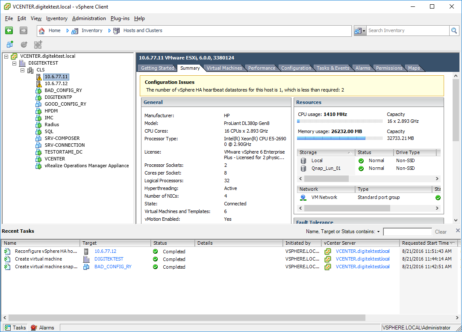Click the Tasks icon in status bar

[8, 328]
